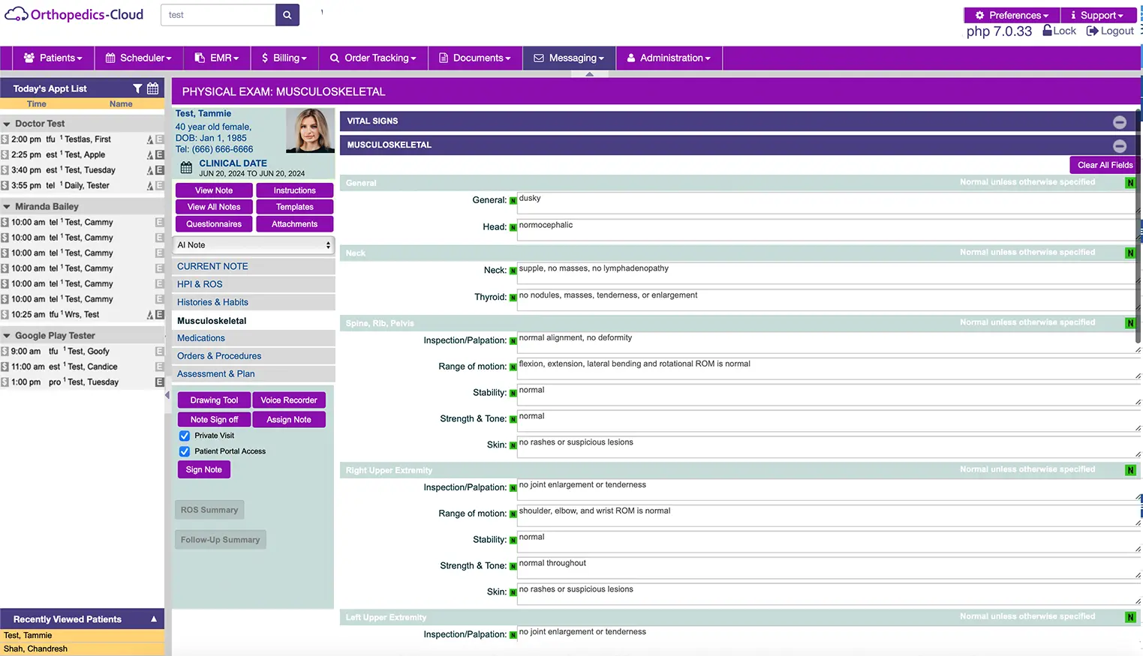Open the Order Tracking menu
This screenshot has height=656, width=1143.
tap(373, 58)
